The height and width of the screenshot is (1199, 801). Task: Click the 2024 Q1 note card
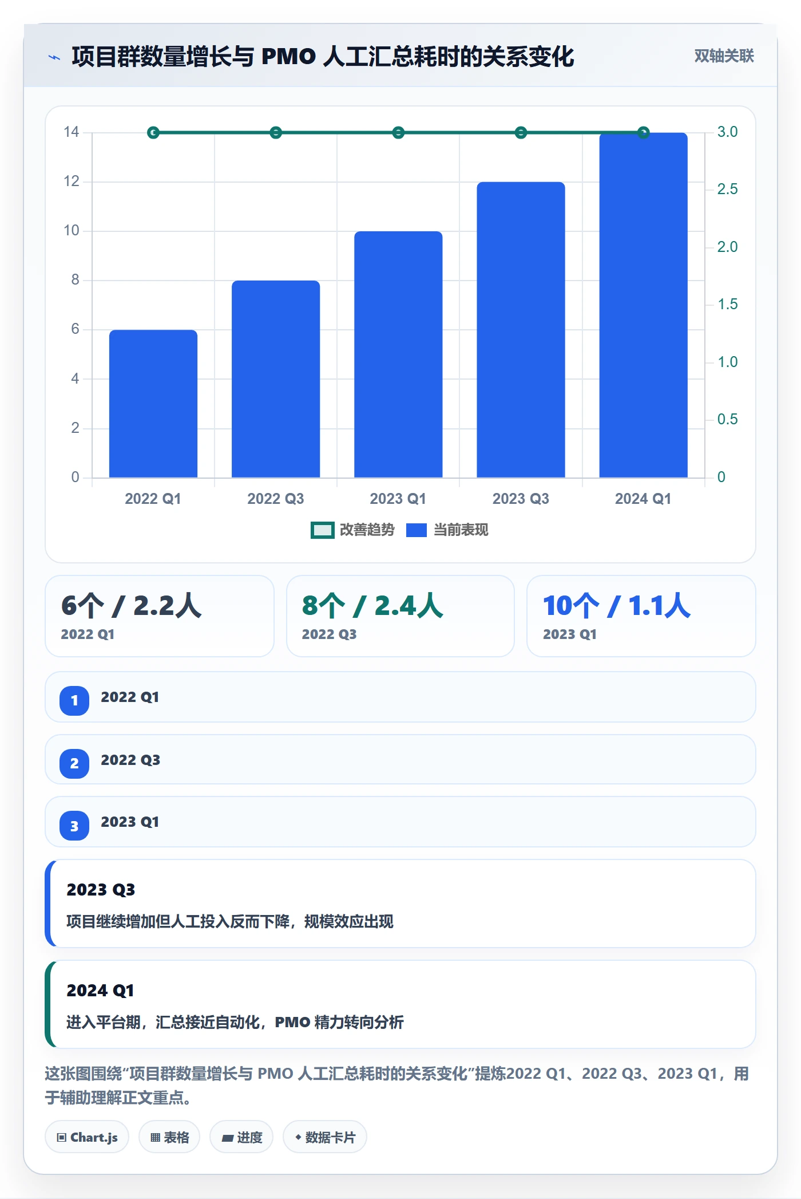pyautogui.click(x=400, y=1004)
